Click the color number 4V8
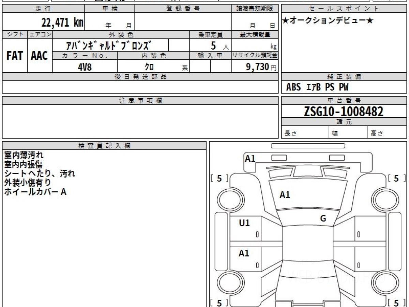The width and height of the screenshot is (409, 307). pos(85,67)
